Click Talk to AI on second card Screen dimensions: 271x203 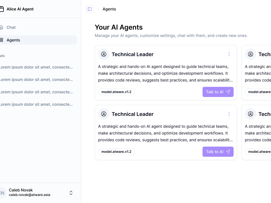[218, 152]
